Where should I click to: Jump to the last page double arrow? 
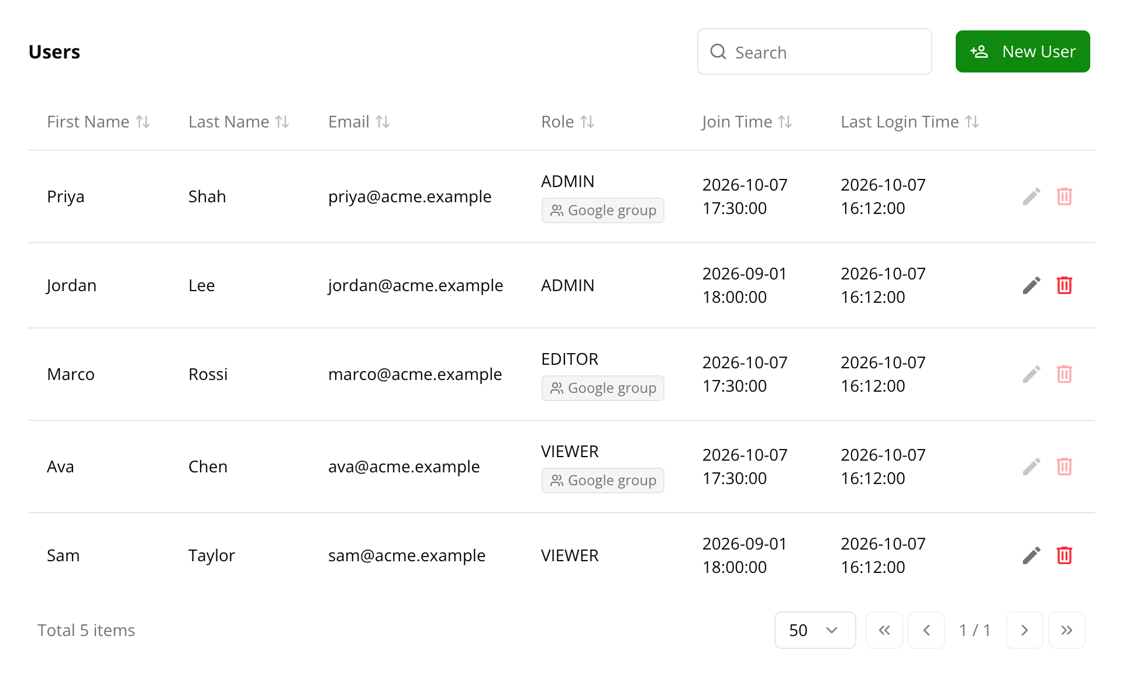point(1066,630)
